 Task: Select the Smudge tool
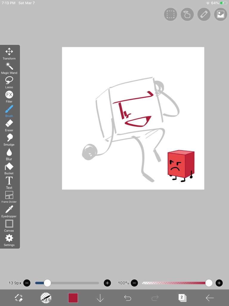[x=9, y=140]
